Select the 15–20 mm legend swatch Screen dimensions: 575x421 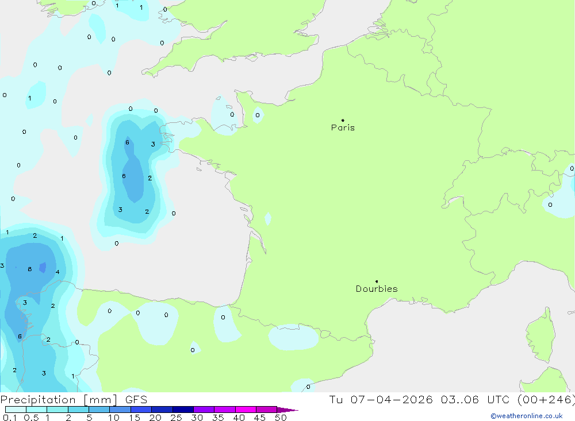pos(141,410)
